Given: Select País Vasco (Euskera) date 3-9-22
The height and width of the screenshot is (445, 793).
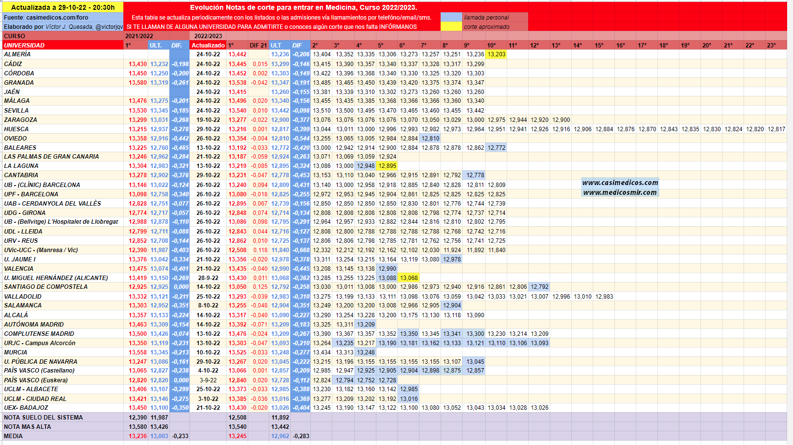Looking at the screenshot, I should [x=208, y=380].
